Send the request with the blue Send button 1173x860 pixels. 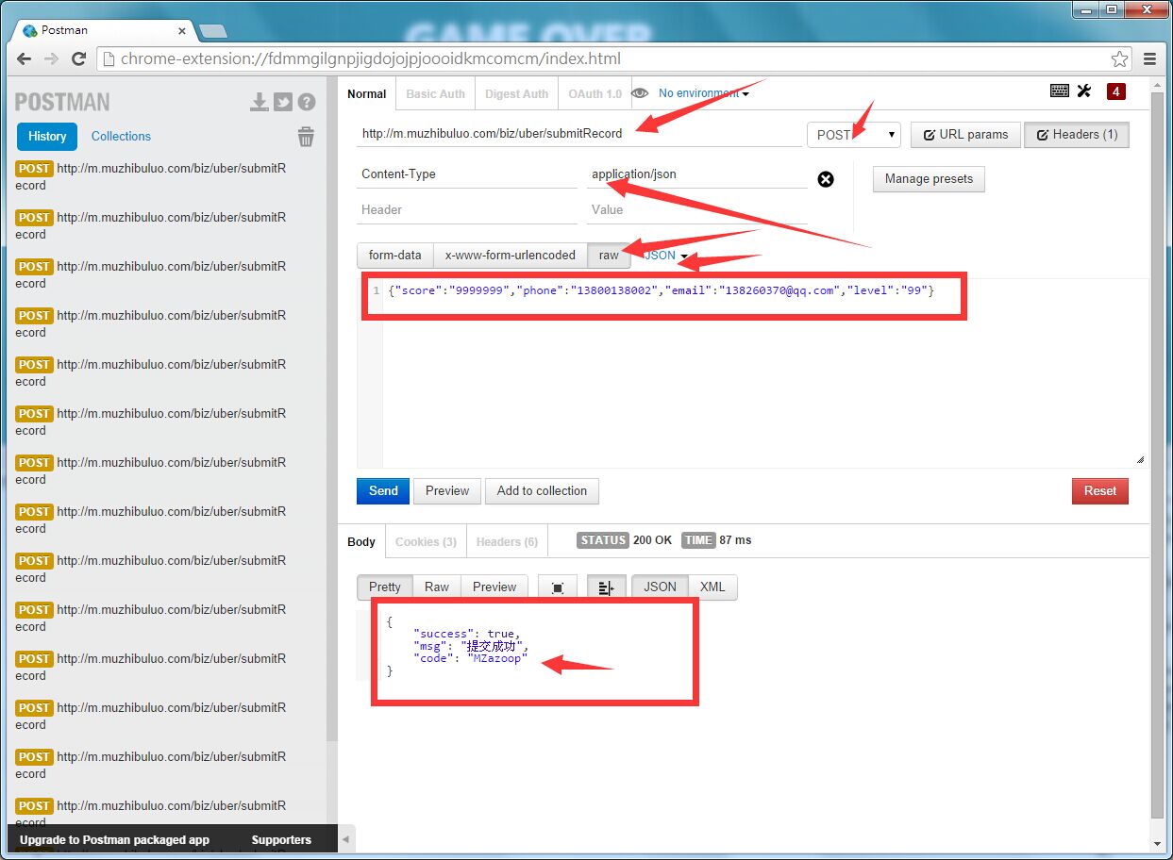(x=383, y=491)
